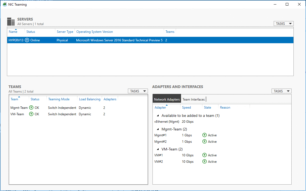Click the Active state icon for VM#1
Image resolution: width=306 pixels, height=191 pixels.
coord(204,155)
